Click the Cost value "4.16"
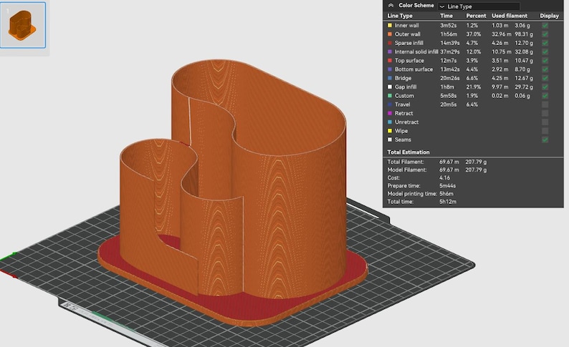569x347 pixels. (x=444, y=177)
